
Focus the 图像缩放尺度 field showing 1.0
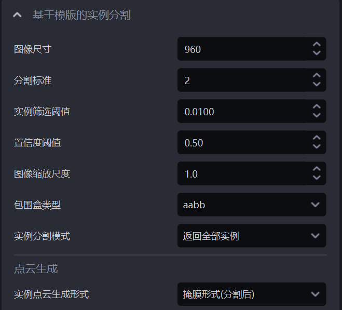241,173
